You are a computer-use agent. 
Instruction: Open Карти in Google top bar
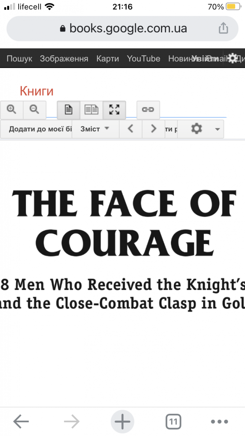(x=108, y=58)
